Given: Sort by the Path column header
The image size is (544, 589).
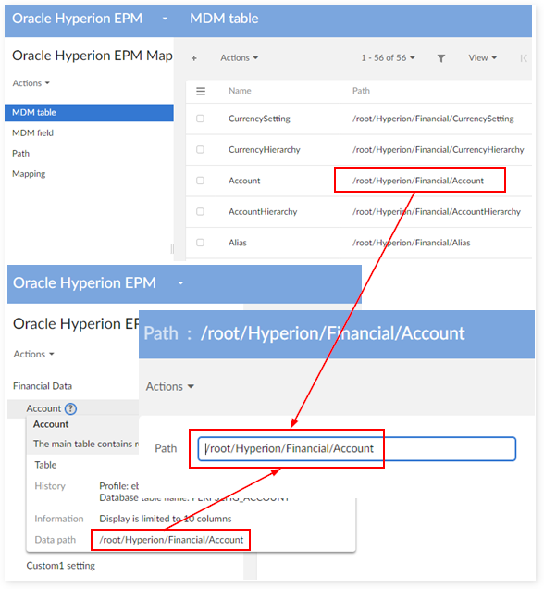Looking at the screenshot, I should click(x=361, y=91).
